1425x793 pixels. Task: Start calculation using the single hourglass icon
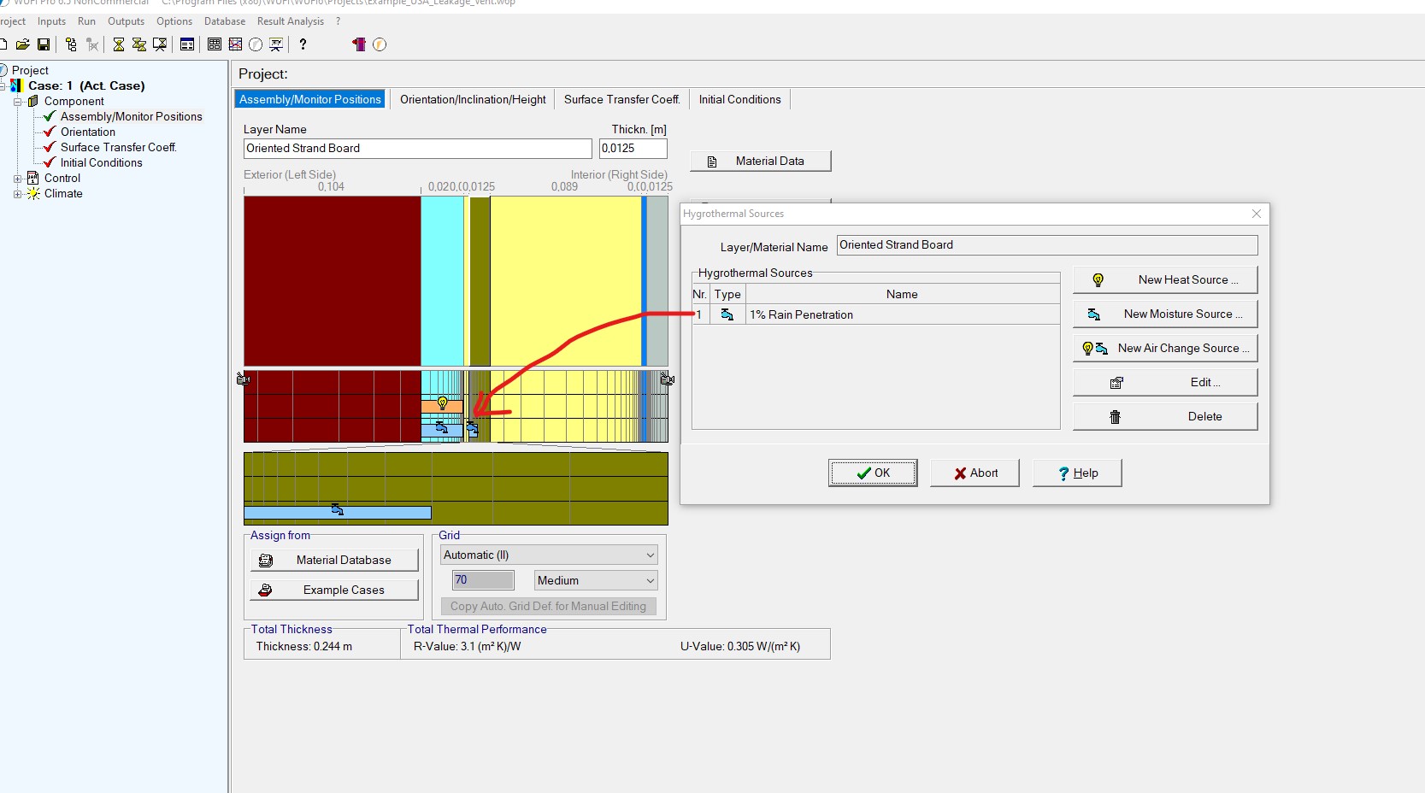pyautogui.click(x=119, y=44)
